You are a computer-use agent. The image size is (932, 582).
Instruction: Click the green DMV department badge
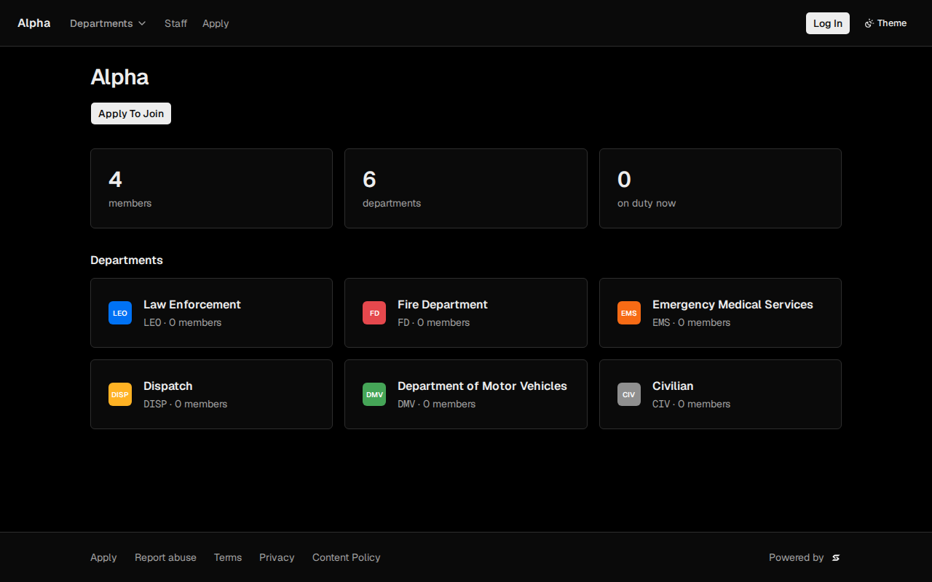(x=374, y=394)
